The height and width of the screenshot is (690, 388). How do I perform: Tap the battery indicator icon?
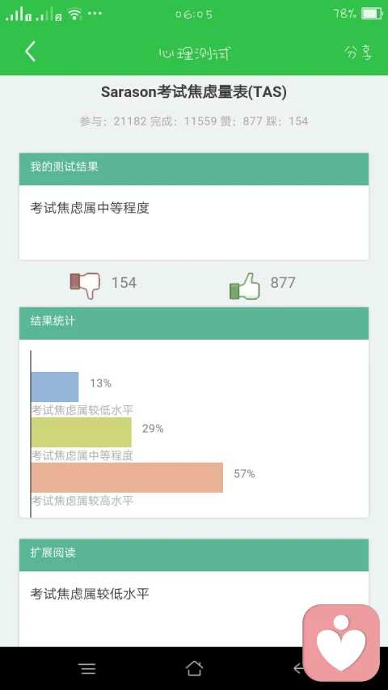click(x=372, y=14)
